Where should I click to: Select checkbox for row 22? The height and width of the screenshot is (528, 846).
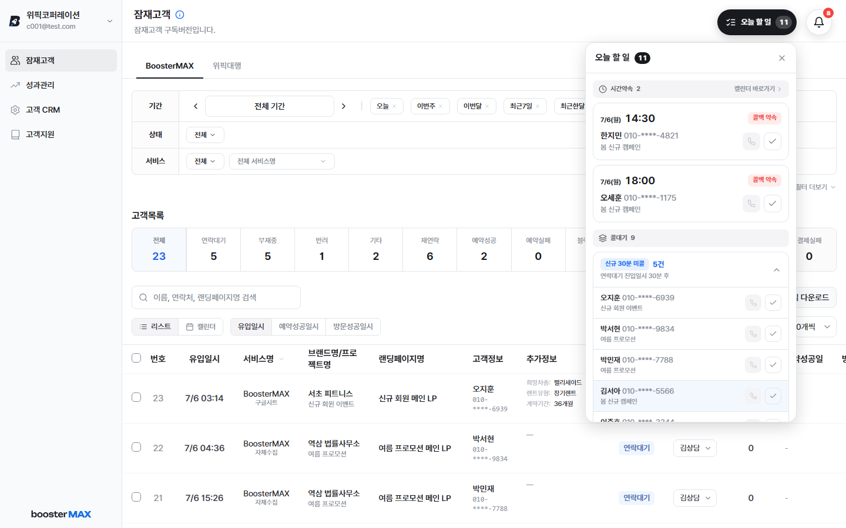(136, 447)
